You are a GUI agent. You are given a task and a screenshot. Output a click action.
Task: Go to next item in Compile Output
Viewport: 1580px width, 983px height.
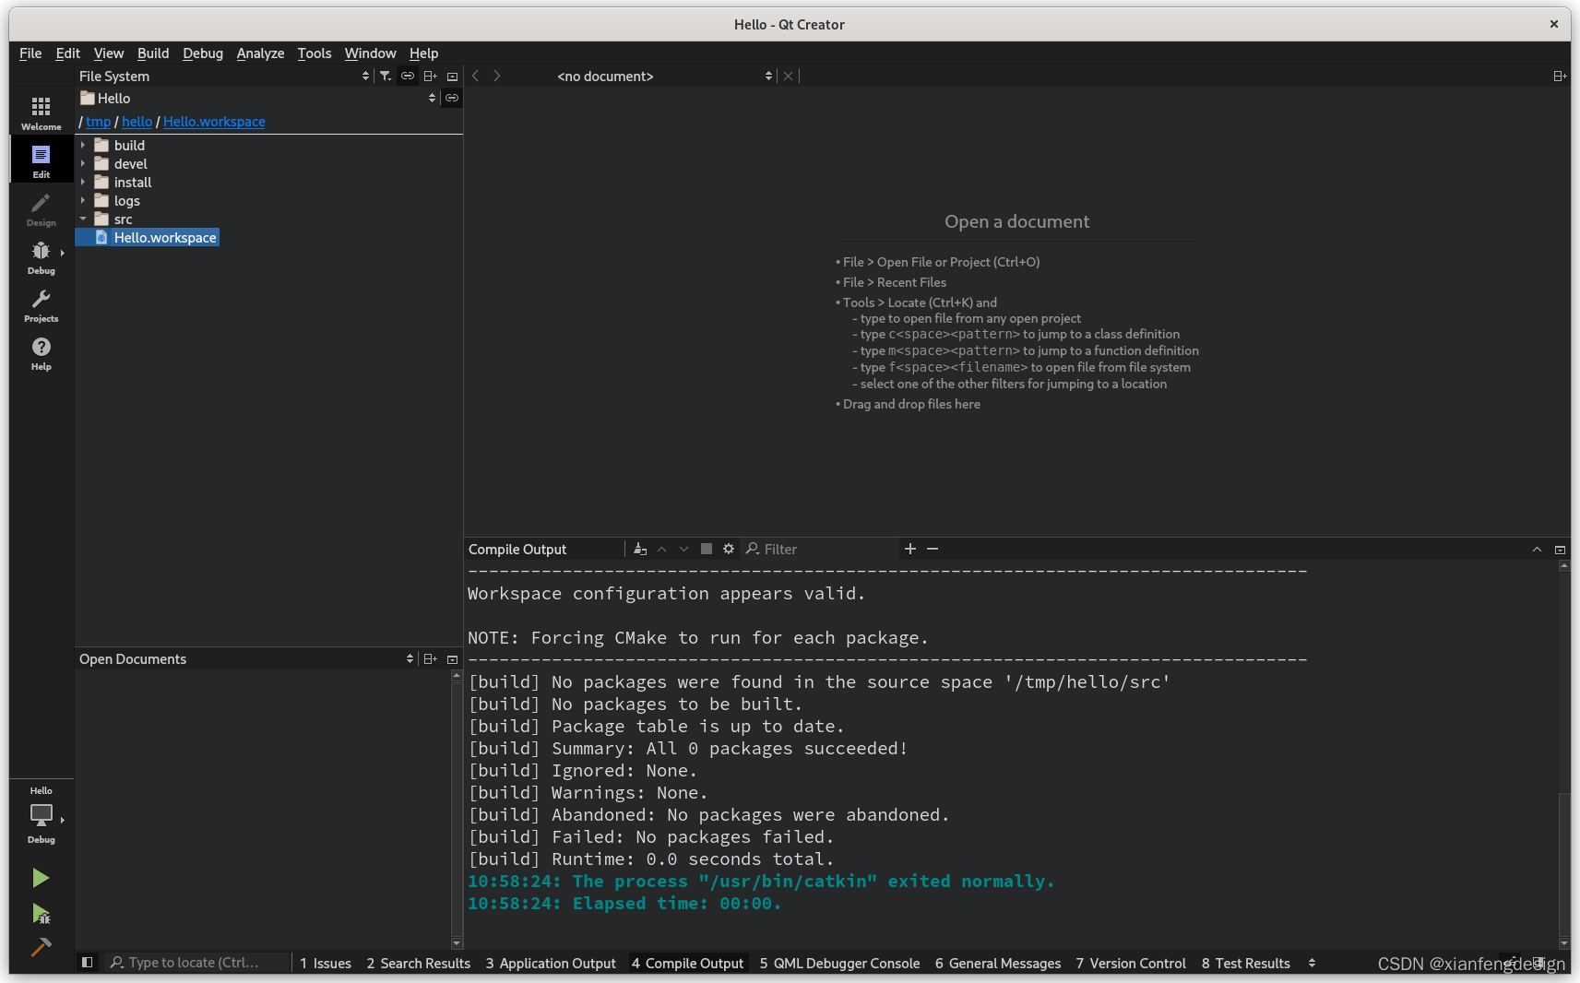click(683, 549)
